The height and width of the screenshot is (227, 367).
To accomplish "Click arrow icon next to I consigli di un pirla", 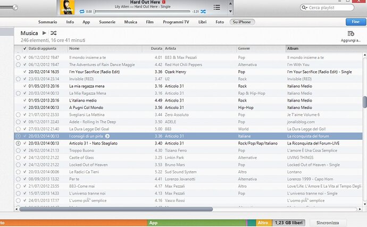I will [107, 136].
